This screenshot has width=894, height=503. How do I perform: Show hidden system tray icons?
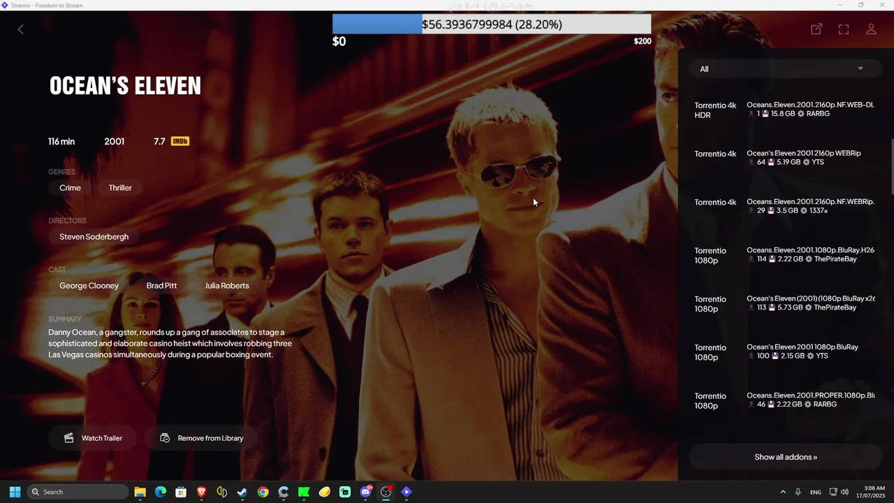(x=783, y=492)
